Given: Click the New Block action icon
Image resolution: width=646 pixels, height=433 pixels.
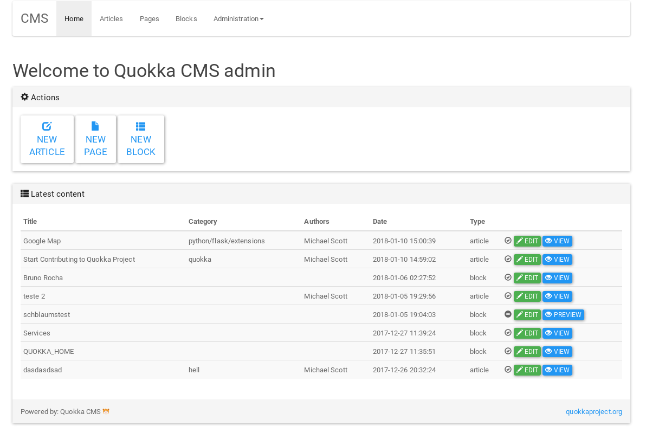Looking at the screenshot, I should [x=141, y=125].
